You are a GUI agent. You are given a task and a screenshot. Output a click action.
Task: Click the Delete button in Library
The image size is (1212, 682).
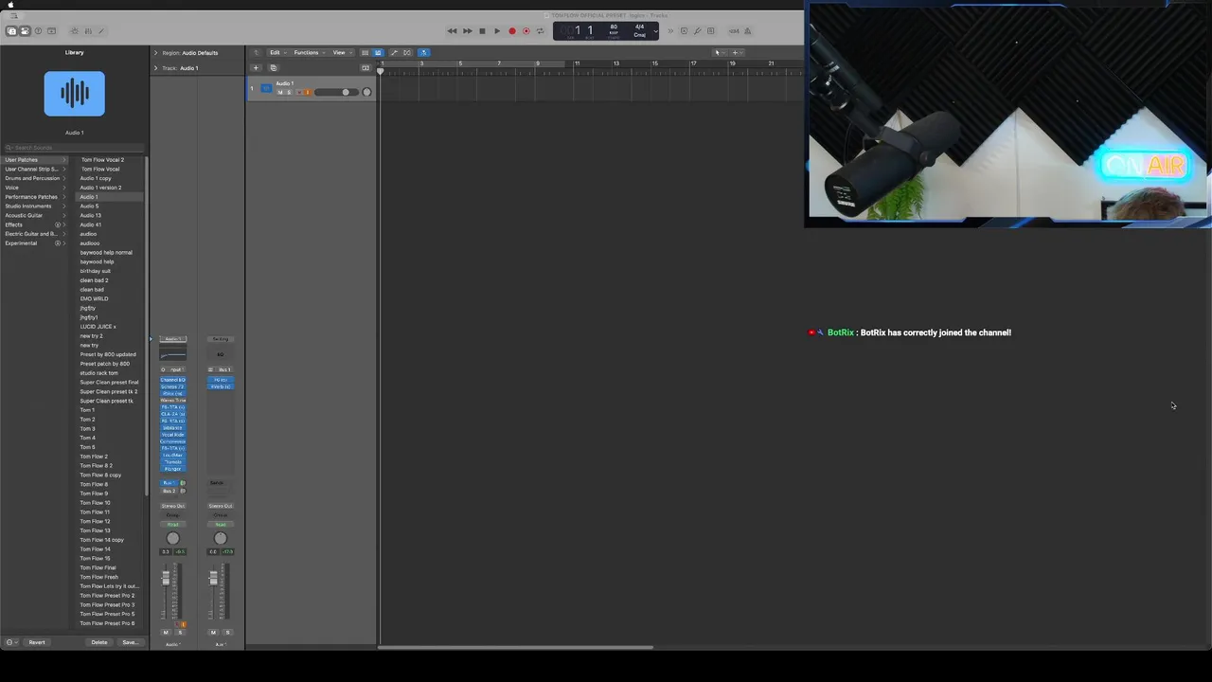99,642
